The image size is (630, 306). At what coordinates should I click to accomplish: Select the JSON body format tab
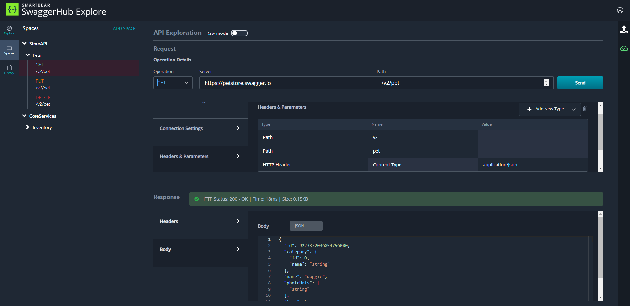pos(306,226)
